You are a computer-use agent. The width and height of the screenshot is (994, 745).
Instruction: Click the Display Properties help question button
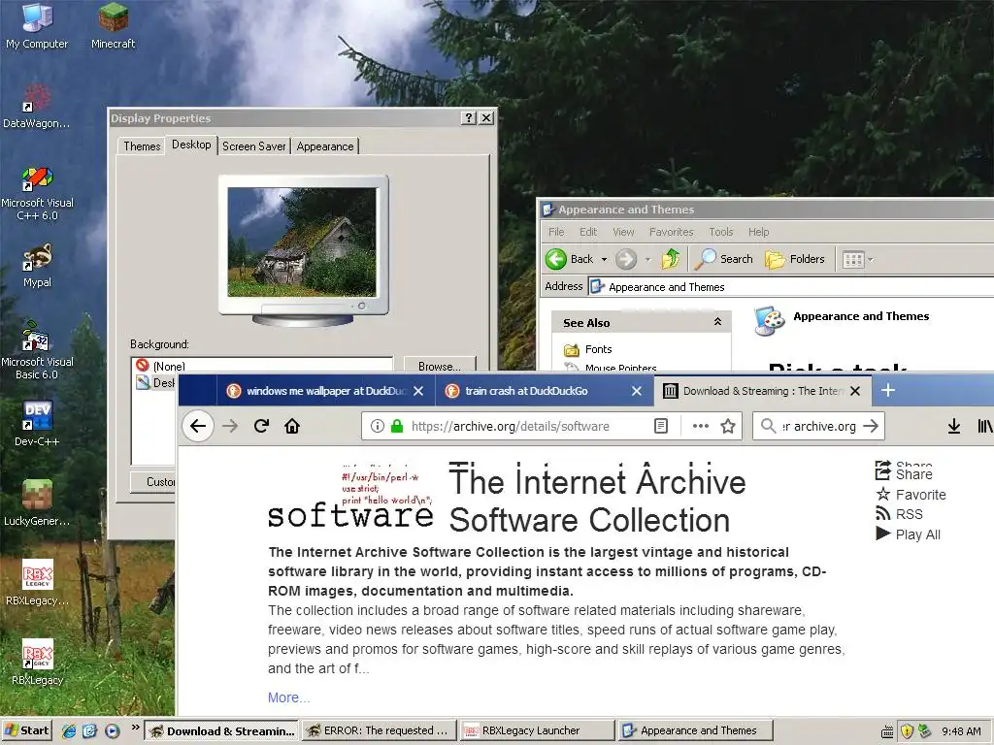[468, 117]
